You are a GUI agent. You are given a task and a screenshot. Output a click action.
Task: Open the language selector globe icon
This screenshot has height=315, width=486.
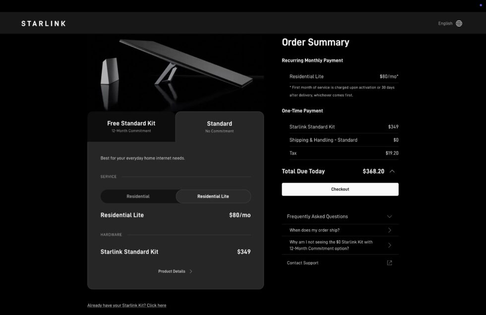point(459,23)
